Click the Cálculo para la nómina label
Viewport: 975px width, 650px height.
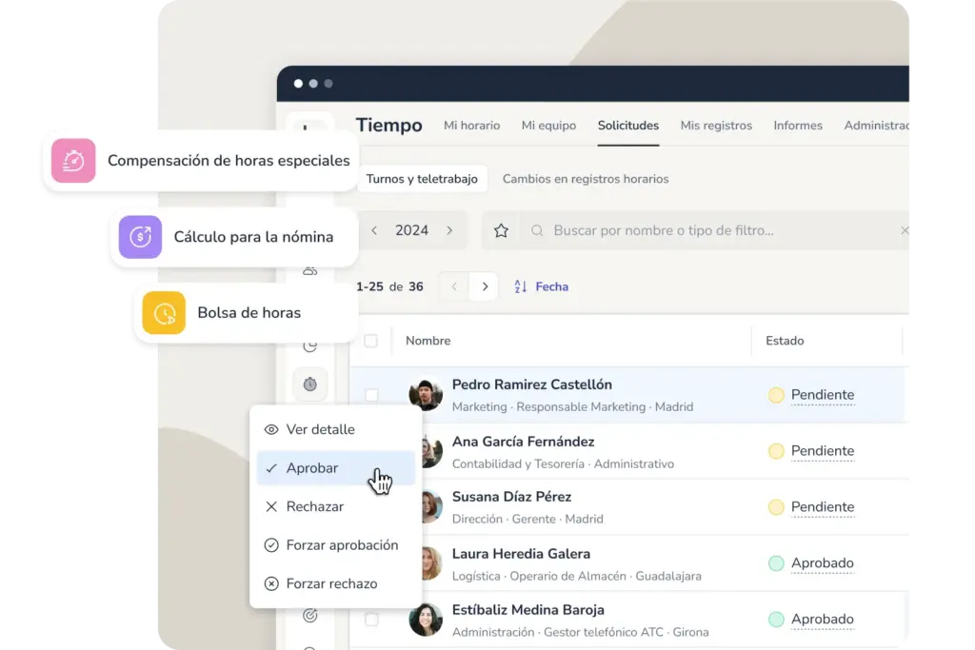(x=253, y=237)
